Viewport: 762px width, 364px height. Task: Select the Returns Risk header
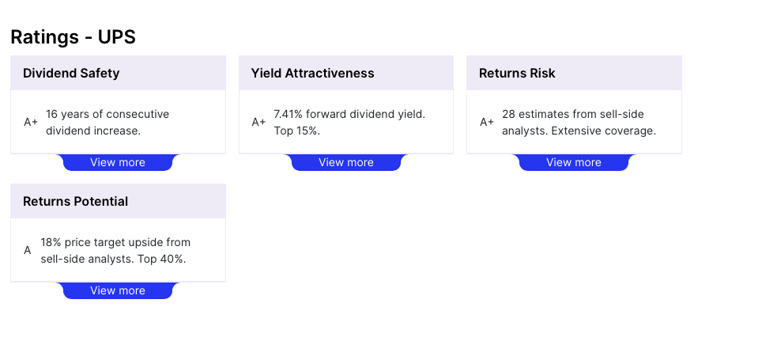click(517, 74)
